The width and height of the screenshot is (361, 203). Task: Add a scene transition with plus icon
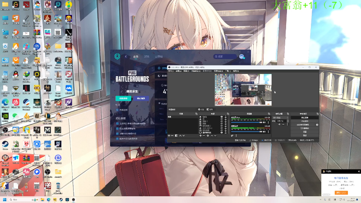(x=279, y=125)
